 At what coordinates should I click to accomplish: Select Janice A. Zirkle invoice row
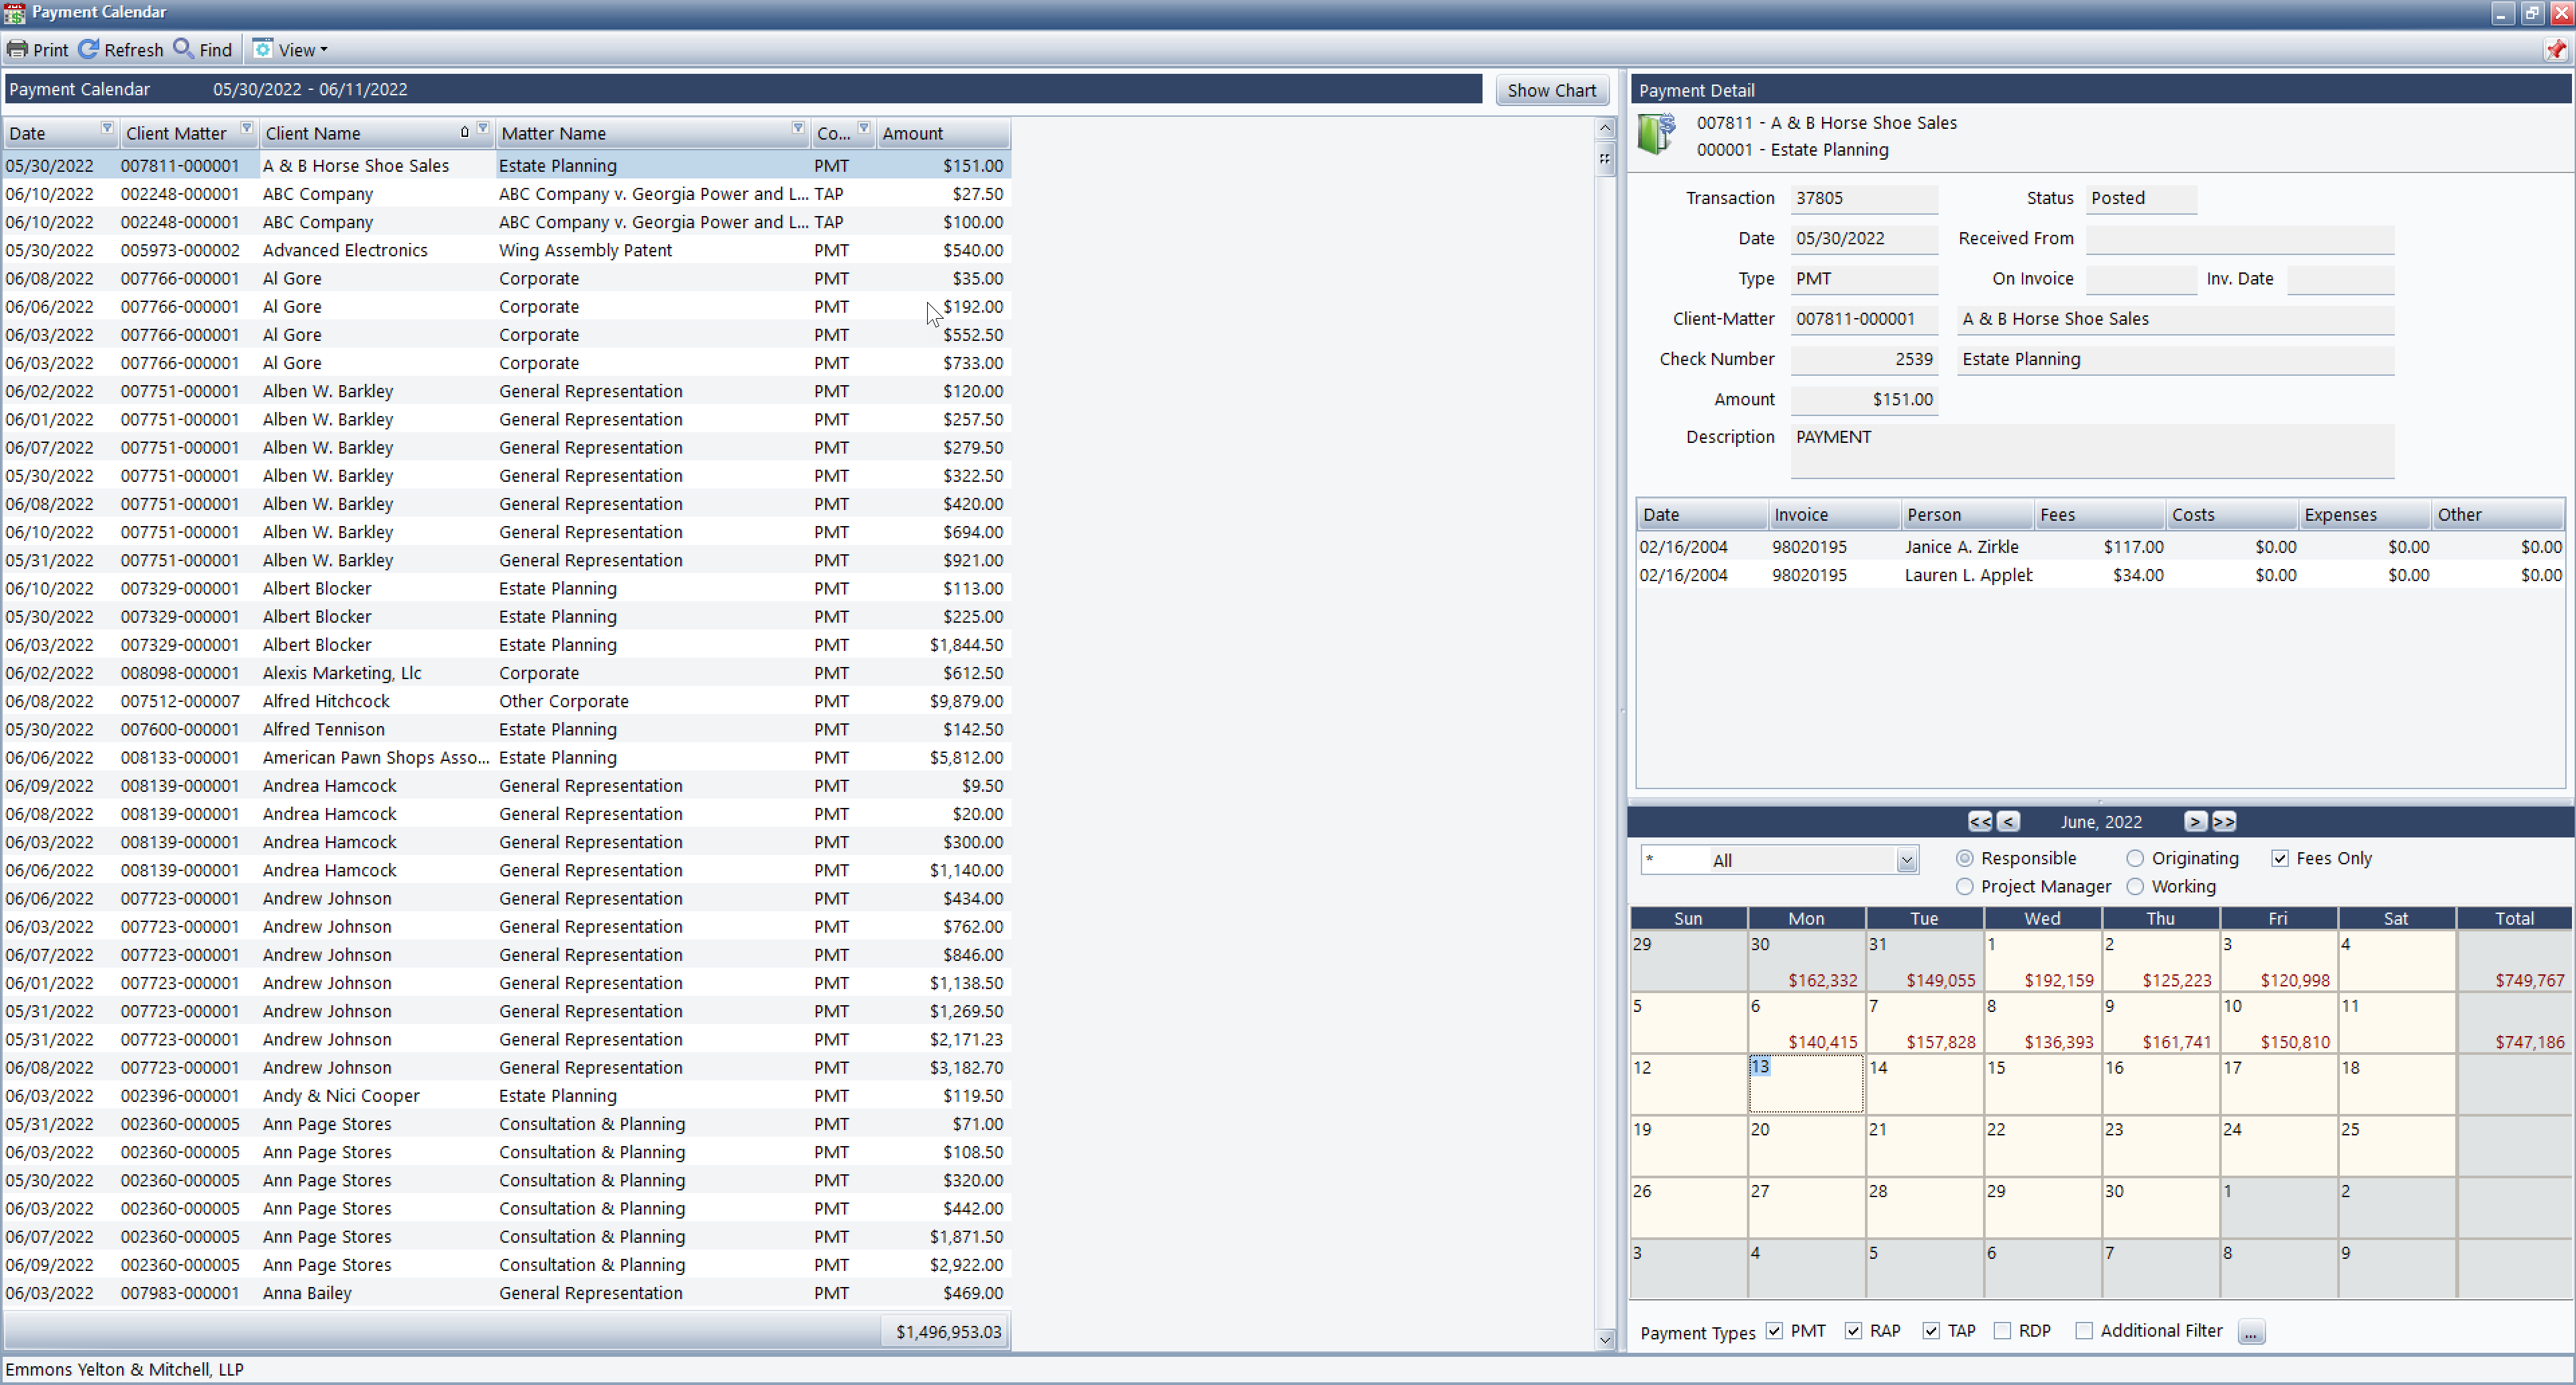coord(2100,547)
